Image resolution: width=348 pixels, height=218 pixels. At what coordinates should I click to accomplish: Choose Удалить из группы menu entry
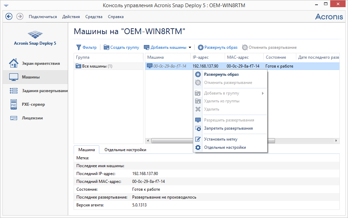(230, 101)
